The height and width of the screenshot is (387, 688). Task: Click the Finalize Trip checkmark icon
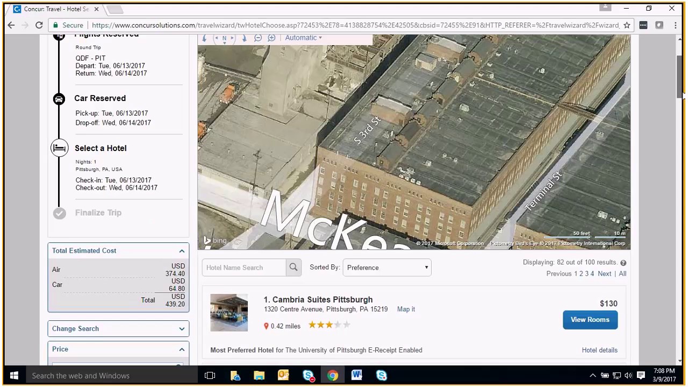coord(60,213)
